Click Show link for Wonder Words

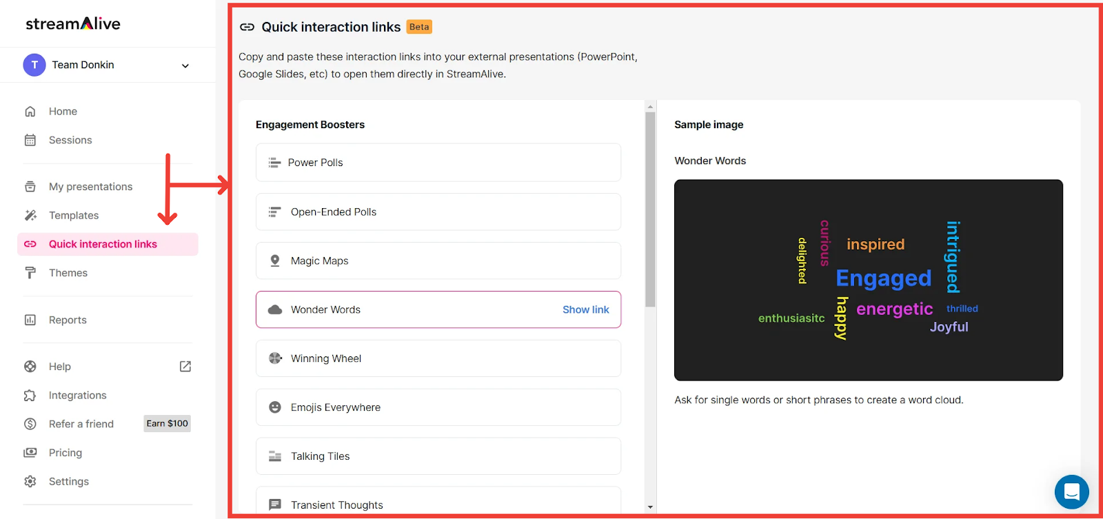coord(586,309)
